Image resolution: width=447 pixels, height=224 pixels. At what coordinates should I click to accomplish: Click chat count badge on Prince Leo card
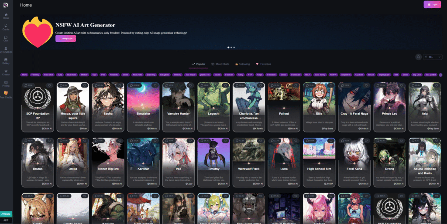[x=381, y=85]
